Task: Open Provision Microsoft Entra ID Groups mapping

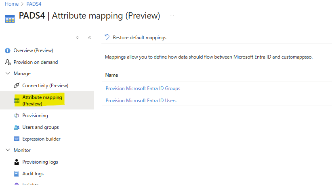Action: 143,88
